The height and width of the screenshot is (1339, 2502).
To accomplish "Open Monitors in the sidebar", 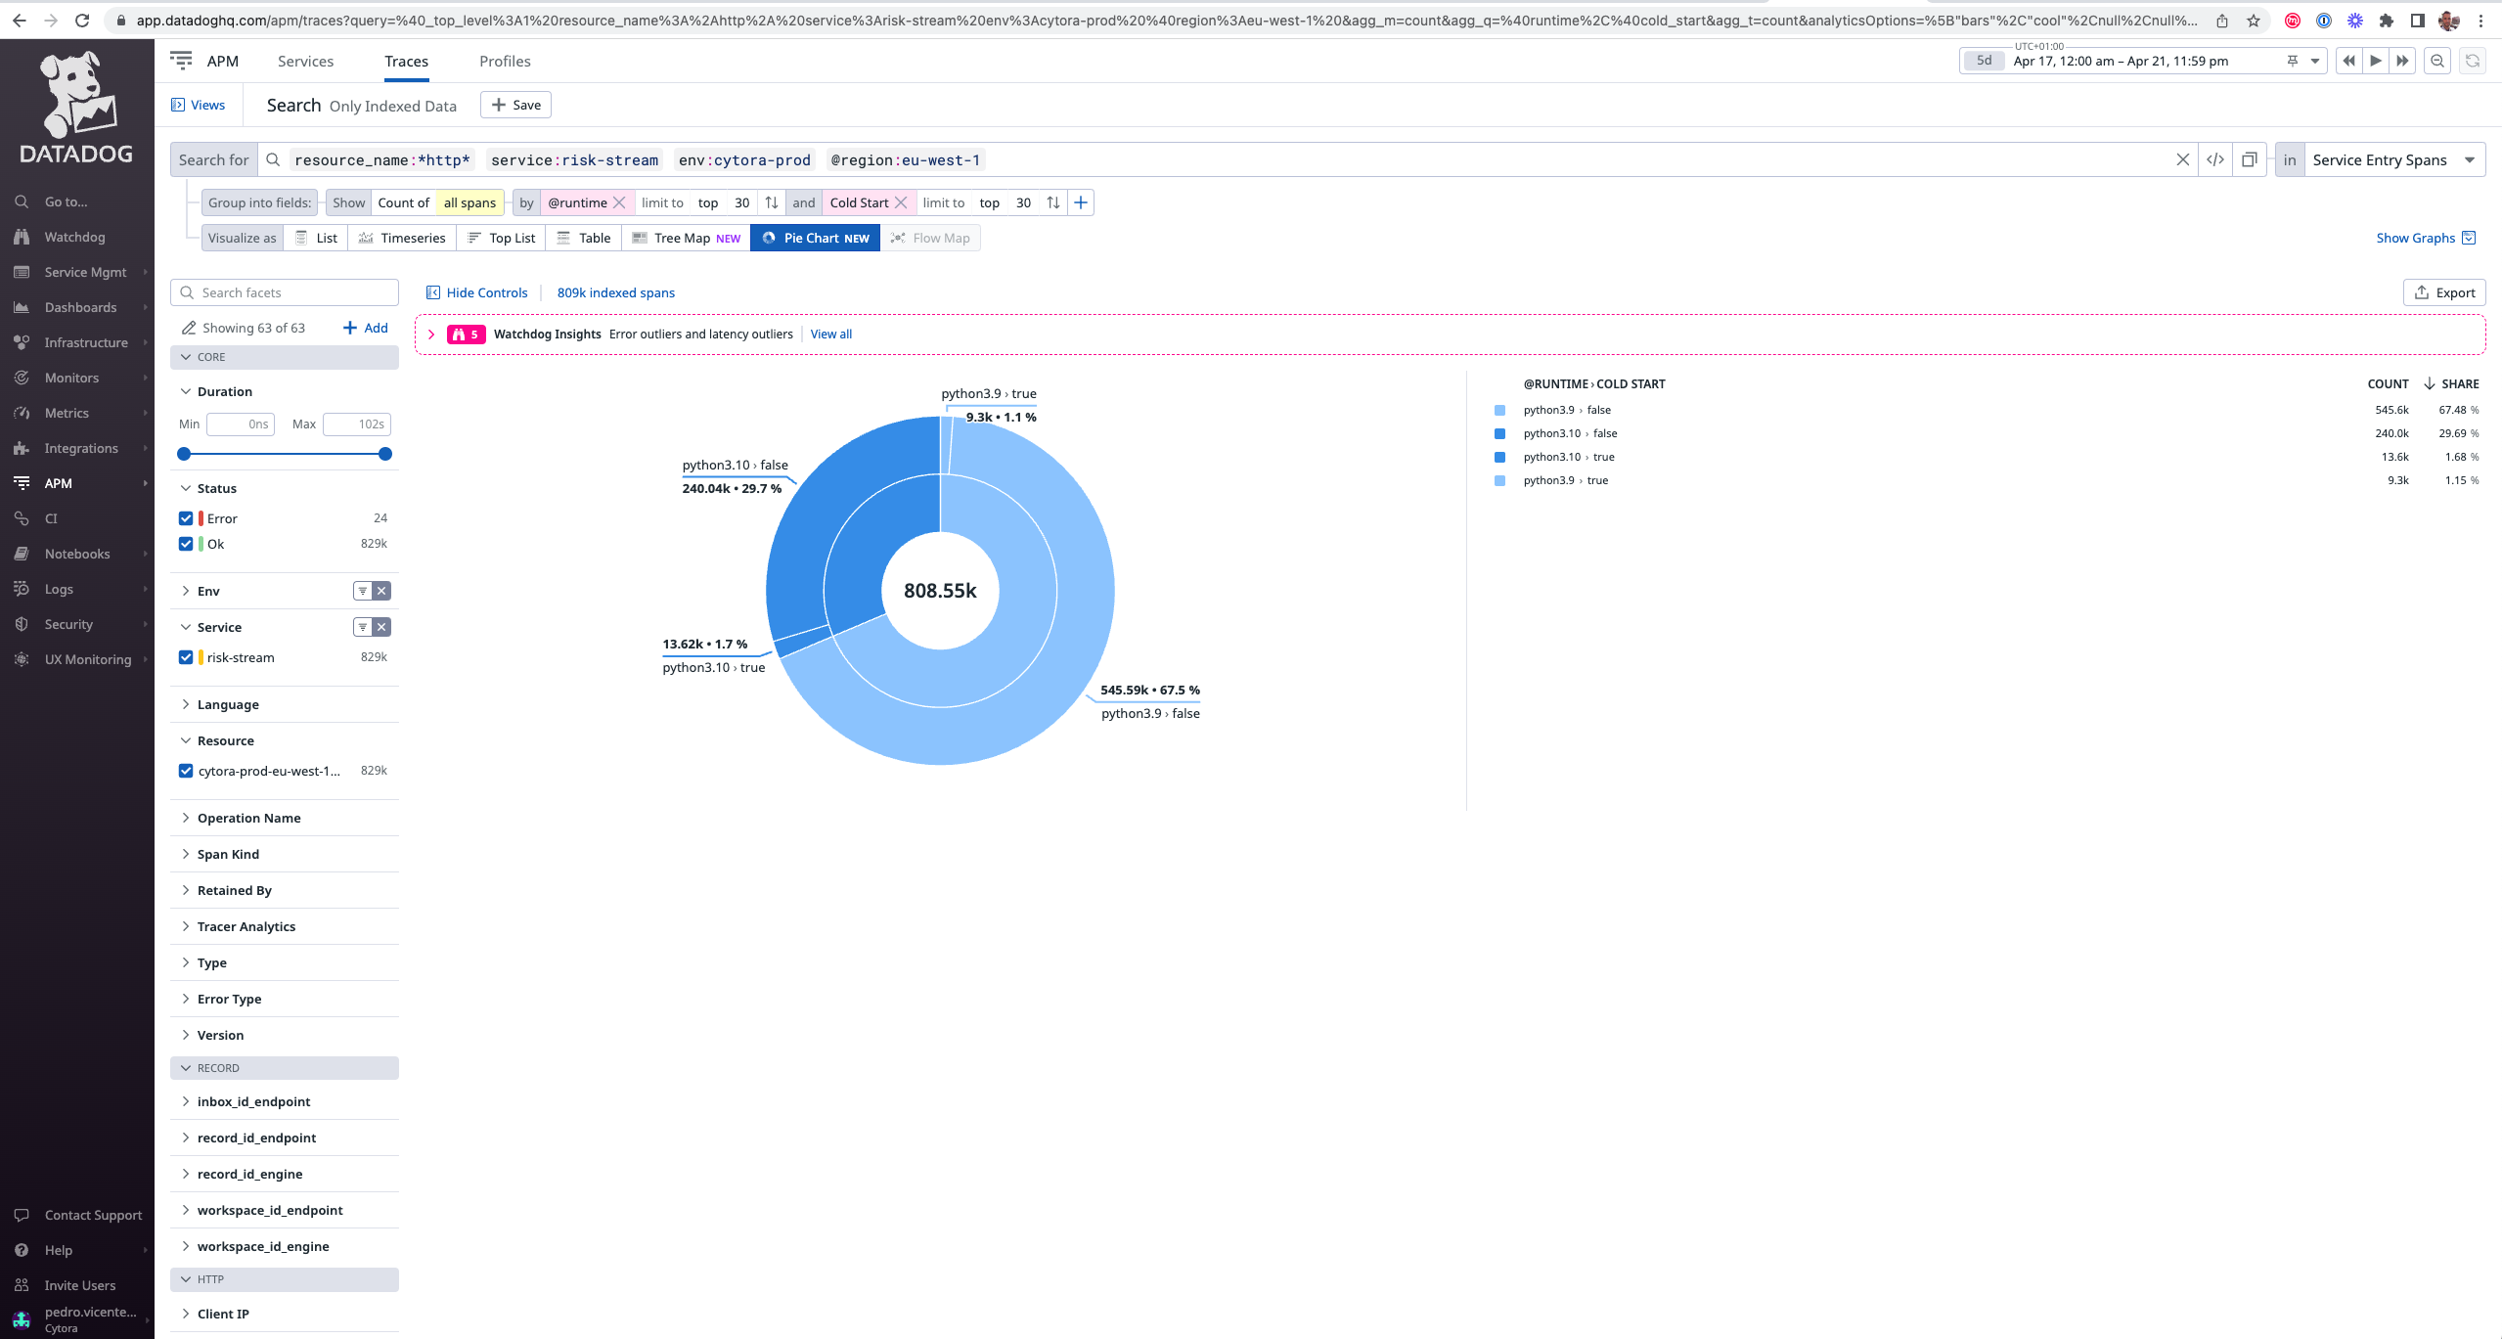I will coord(71,378).
